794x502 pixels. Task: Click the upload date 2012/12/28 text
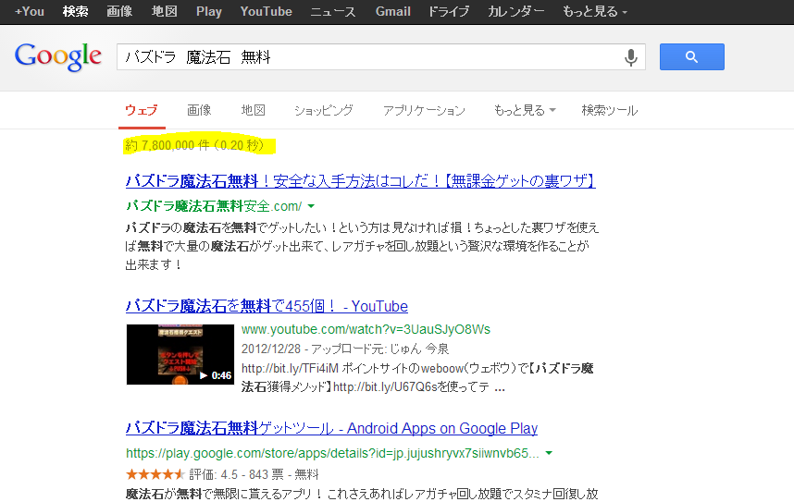tap(271, 349)
